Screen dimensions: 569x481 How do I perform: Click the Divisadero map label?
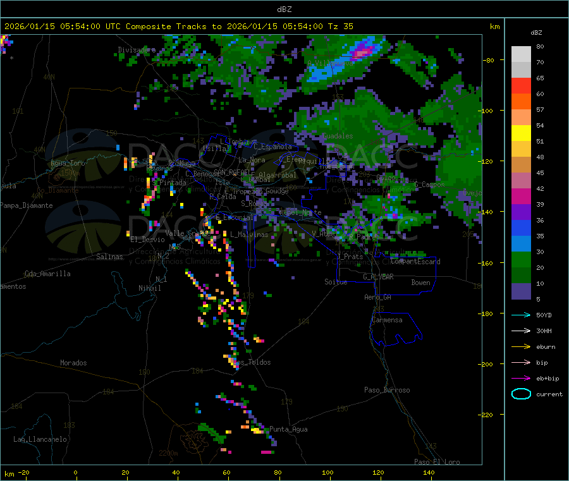[x=137, y=50]
